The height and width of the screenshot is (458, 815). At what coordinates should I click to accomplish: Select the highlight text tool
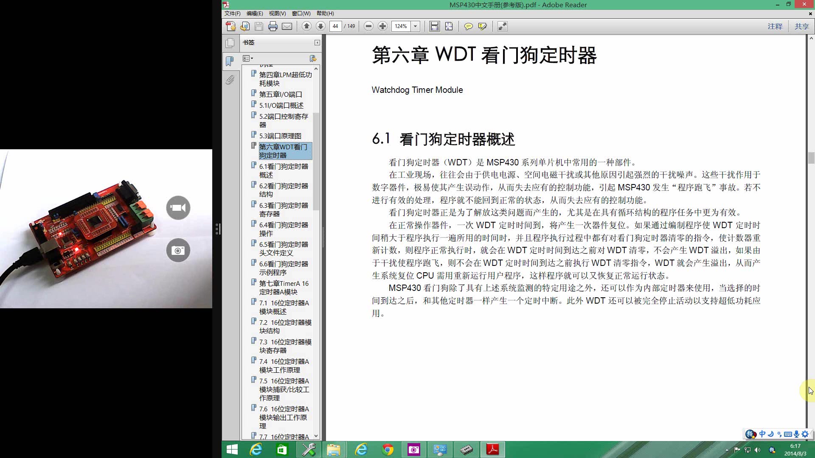point(482,26)
